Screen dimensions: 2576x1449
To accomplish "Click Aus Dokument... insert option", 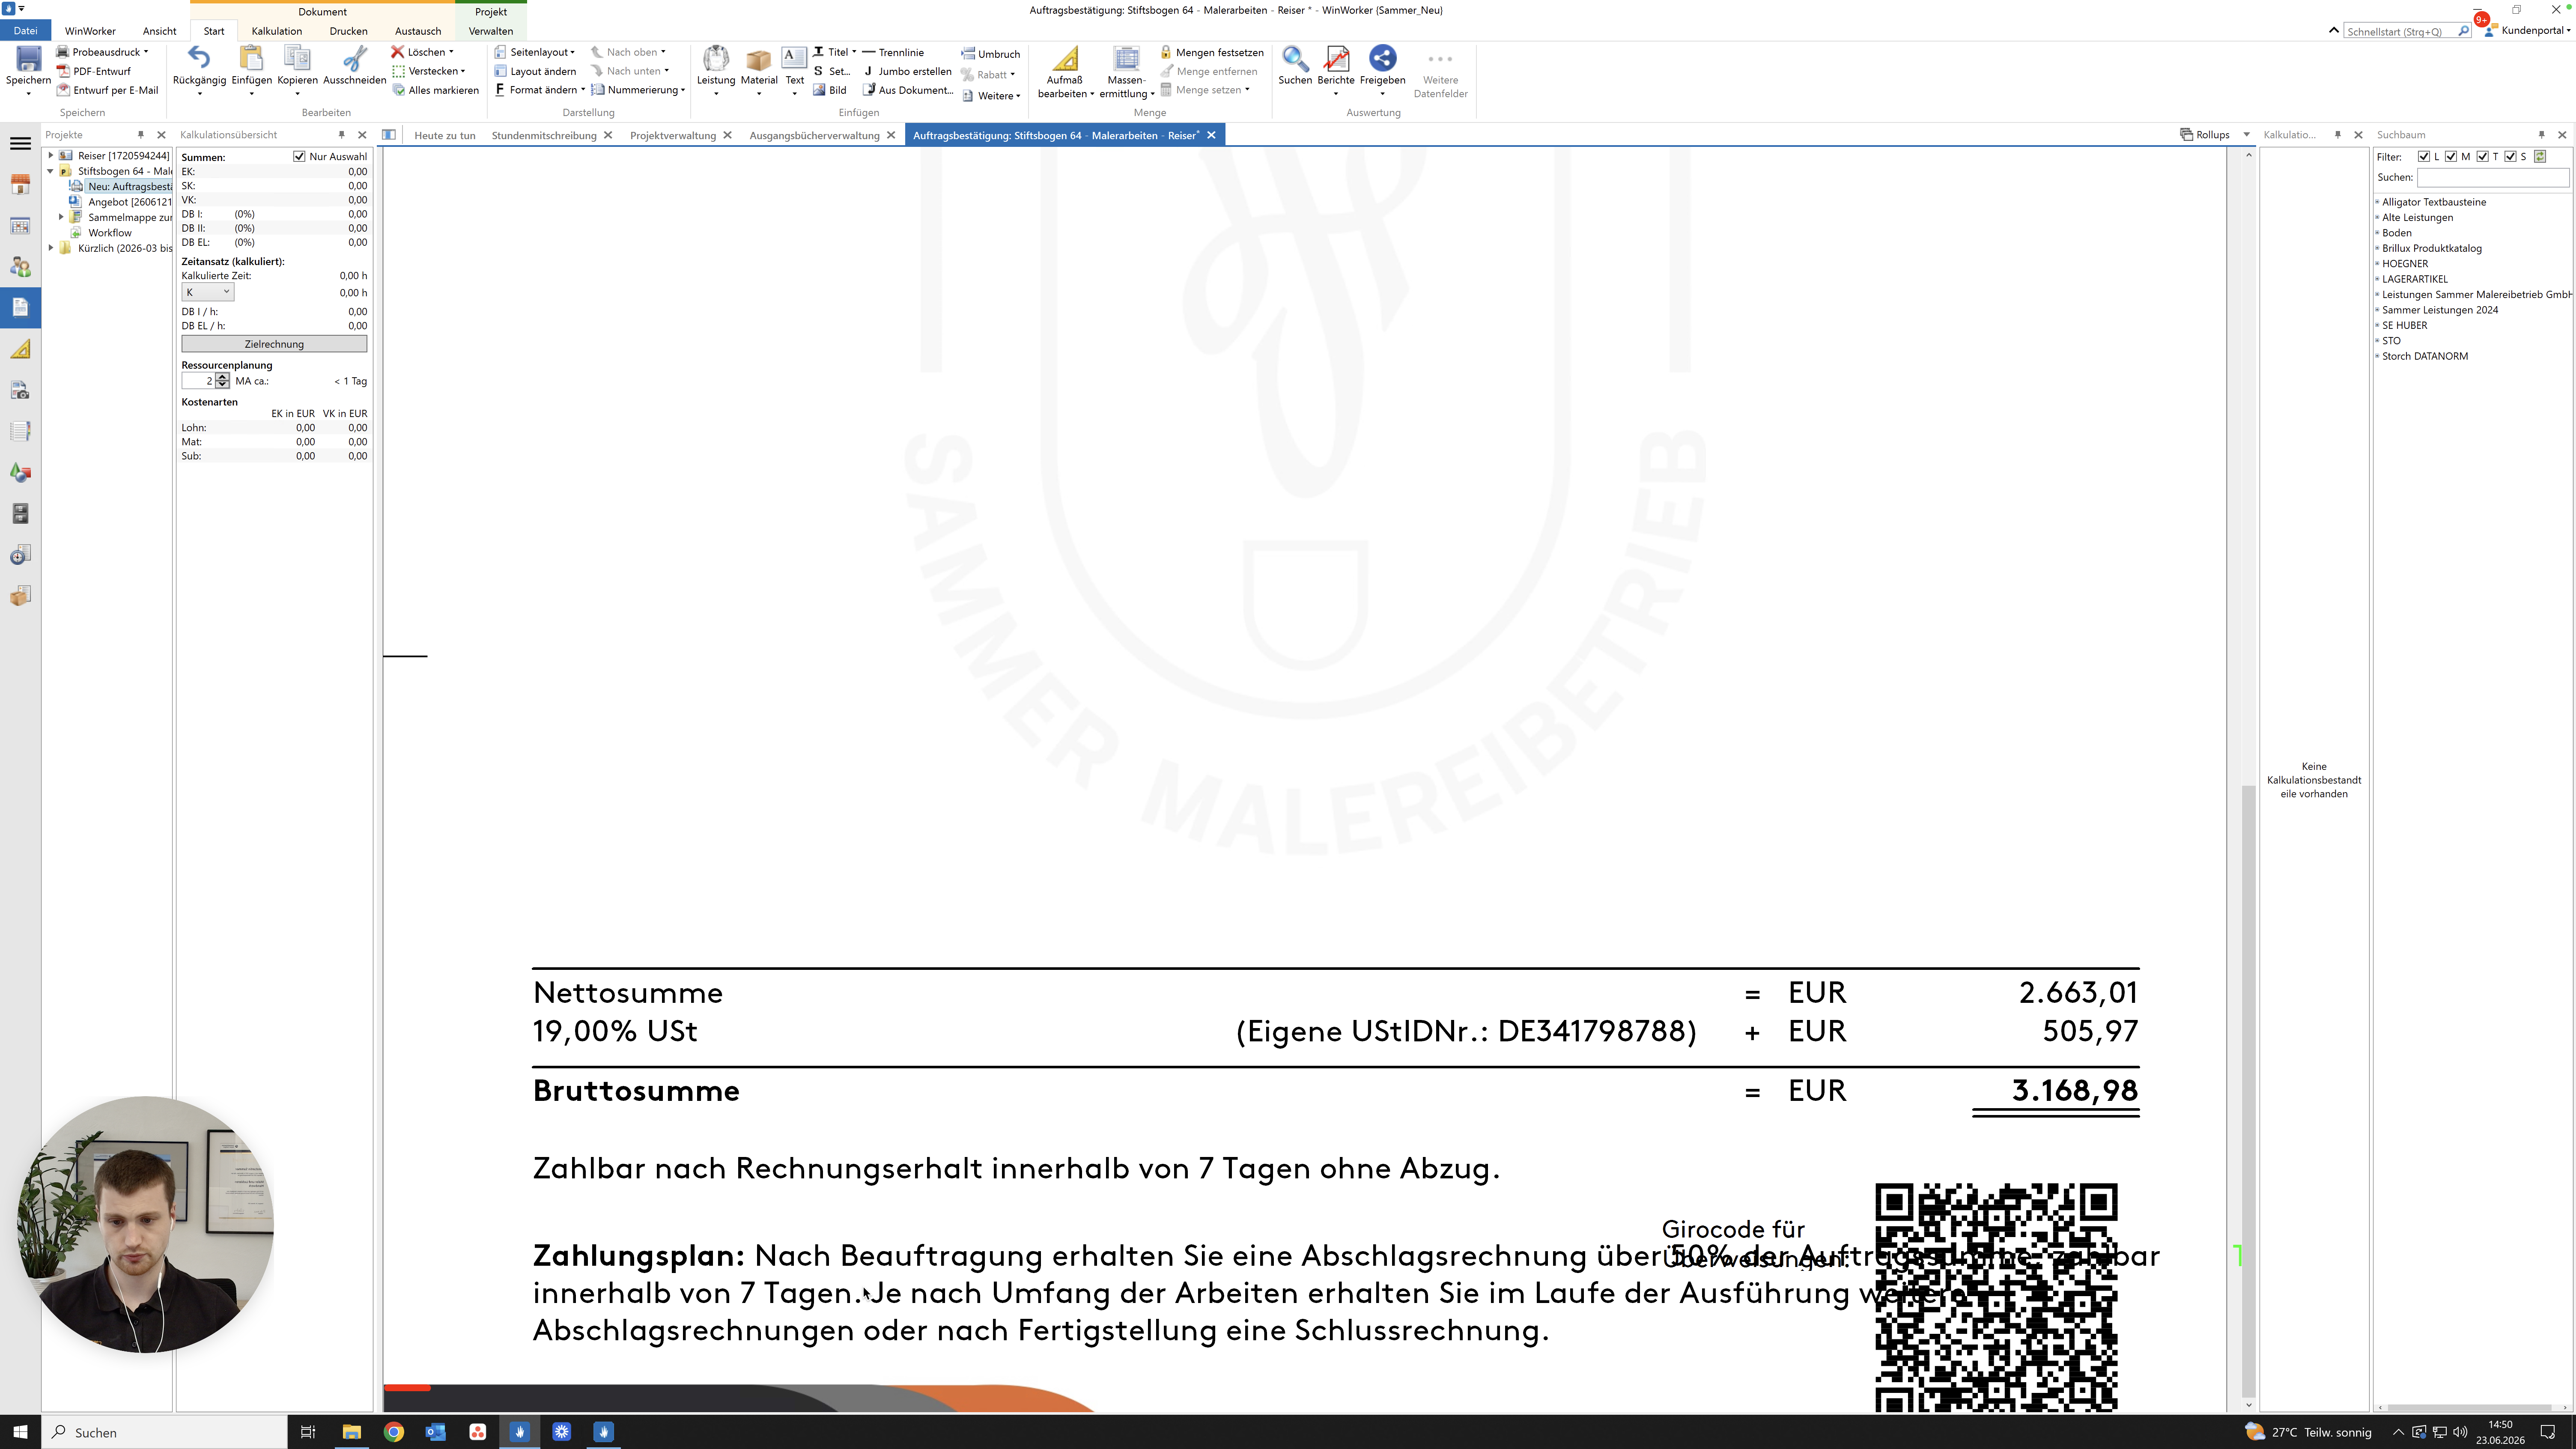I will (908, 90).
